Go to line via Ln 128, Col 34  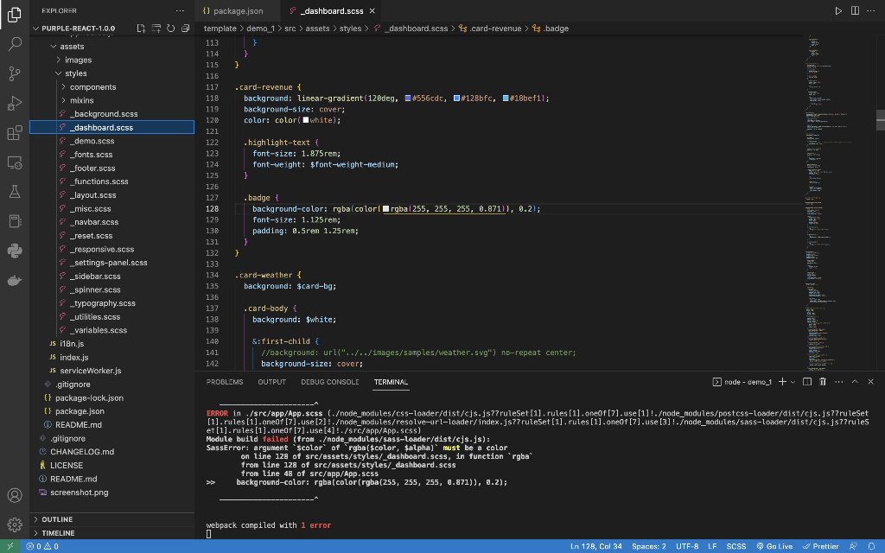[x=596, y=546]
